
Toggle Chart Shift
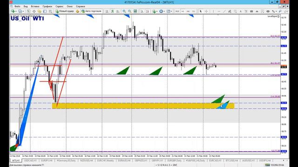point(148,11)
